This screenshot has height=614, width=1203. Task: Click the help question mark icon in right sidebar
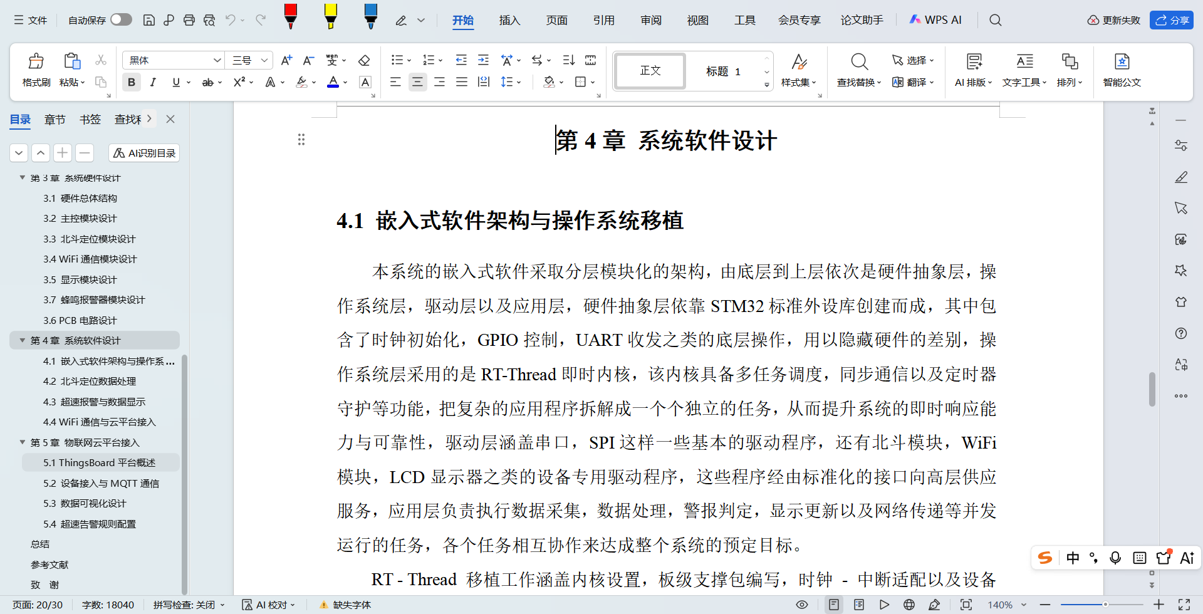pos(1181,333)
